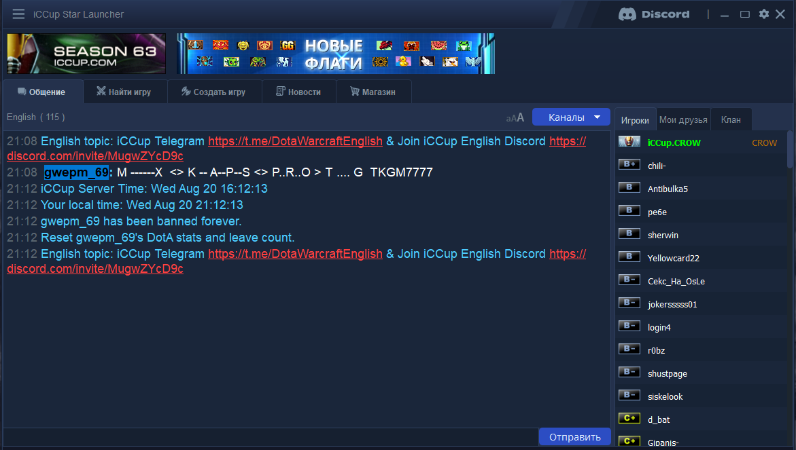This screenshot has width=796, height=450.
Task: Click the Your local time message
Action: pos(141,205)
